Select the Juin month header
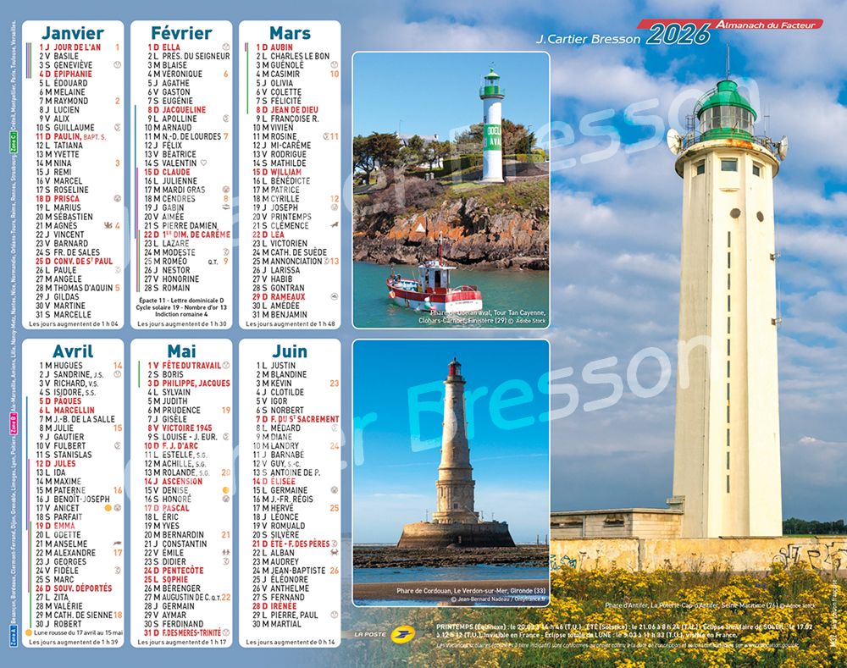This screenshot has height=668, width=847. [x=290, y=351]
